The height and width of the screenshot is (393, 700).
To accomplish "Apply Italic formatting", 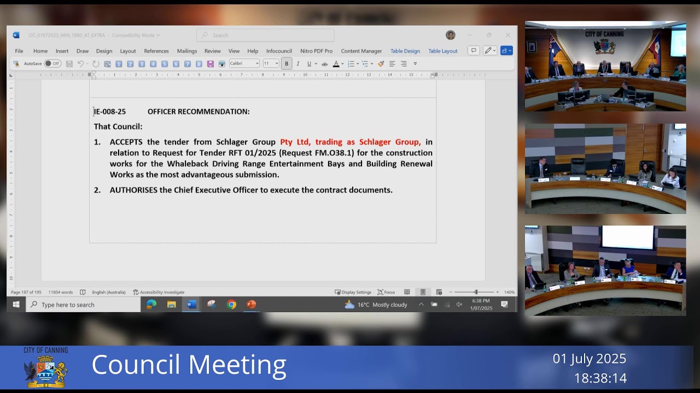I will (x=297, y=64).
